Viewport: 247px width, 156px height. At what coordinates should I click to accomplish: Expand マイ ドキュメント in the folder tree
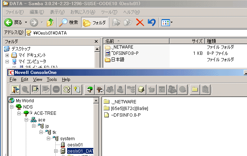(x=7, y=55)
